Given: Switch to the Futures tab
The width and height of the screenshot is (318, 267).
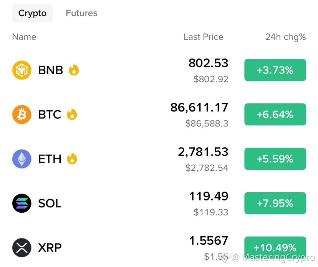Looking at the screenshot, I should coord(81,13).
